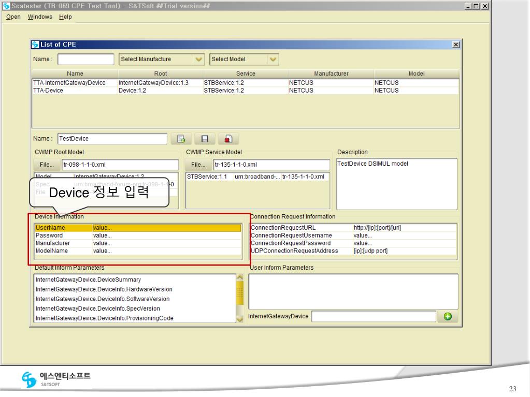Open the Select Model dropdown
The width and height of the screenshot is (530, 397).
coord(243,60)
